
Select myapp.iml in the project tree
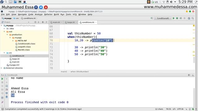coord(14,65)
